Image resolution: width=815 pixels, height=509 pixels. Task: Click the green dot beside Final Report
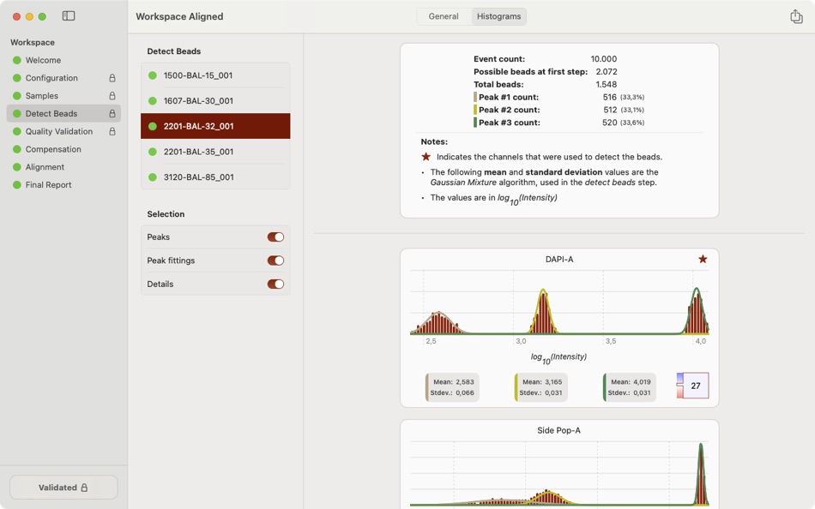tap(16, 185)
